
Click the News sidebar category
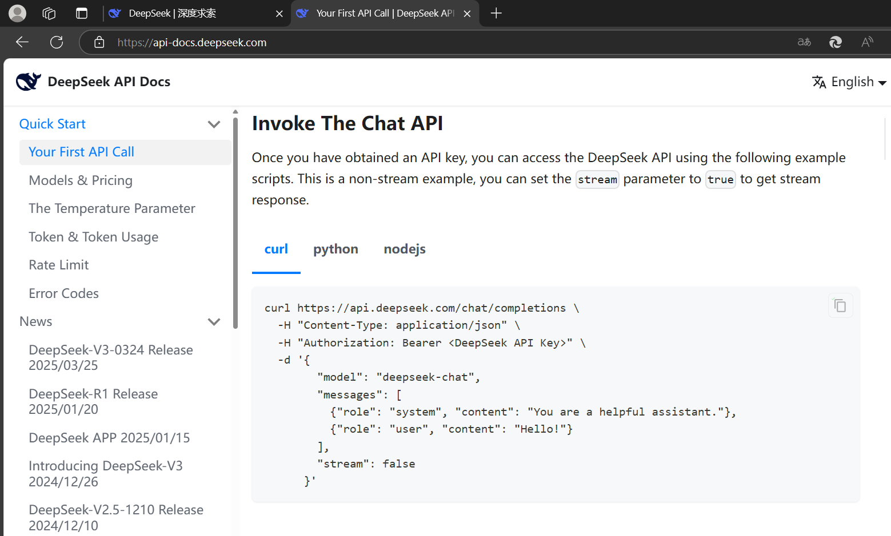pyautogui.click(x=36, y=321)
